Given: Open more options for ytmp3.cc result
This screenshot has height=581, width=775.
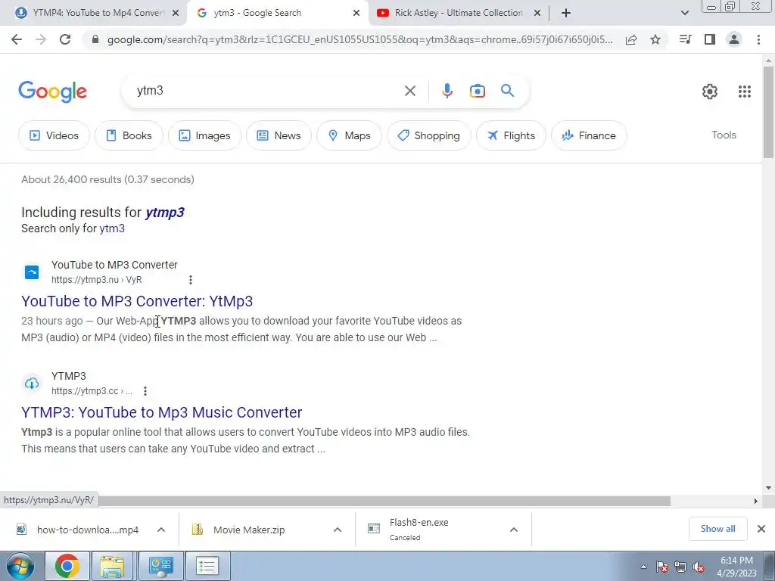Looking at the screenshot, I should [x=145, y=391].
